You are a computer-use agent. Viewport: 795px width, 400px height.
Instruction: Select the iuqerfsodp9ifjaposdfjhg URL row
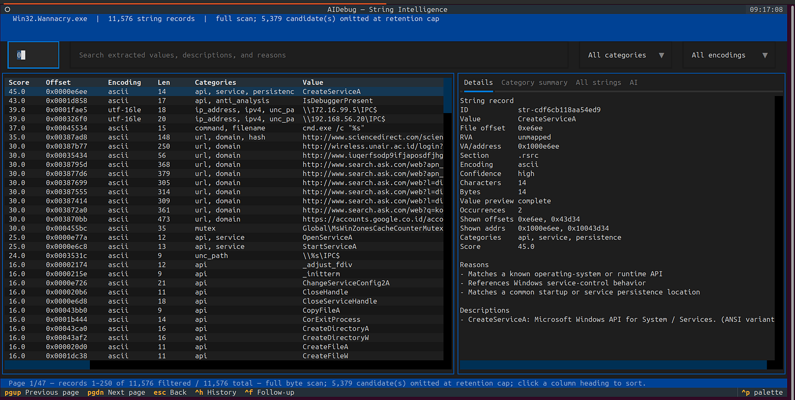[224, 155]
